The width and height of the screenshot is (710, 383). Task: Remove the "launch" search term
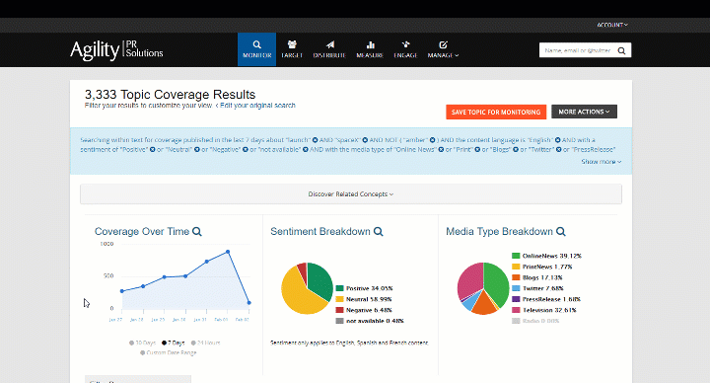point(315,140)
